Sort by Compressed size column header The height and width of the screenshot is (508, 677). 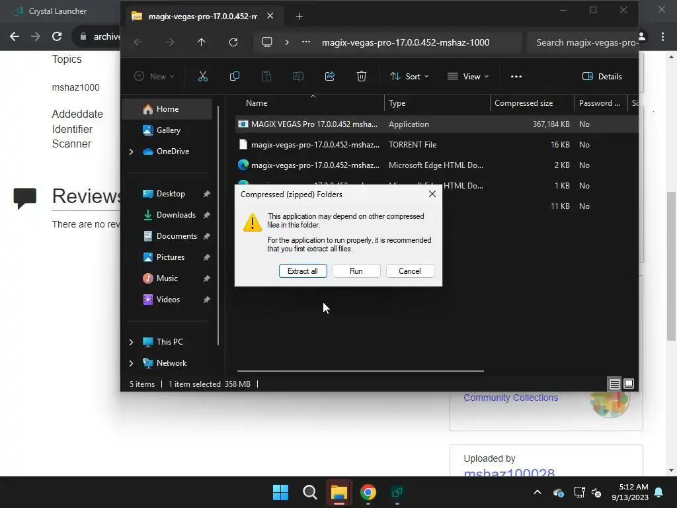point(532,103)
